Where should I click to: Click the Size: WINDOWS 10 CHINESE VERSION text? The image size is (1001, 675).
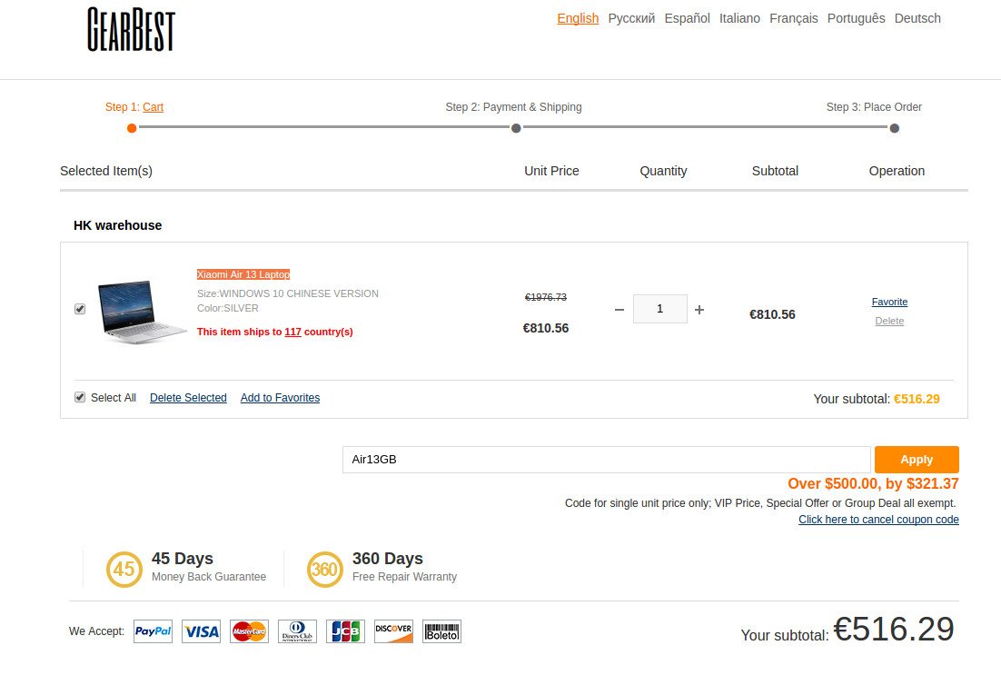288,293
